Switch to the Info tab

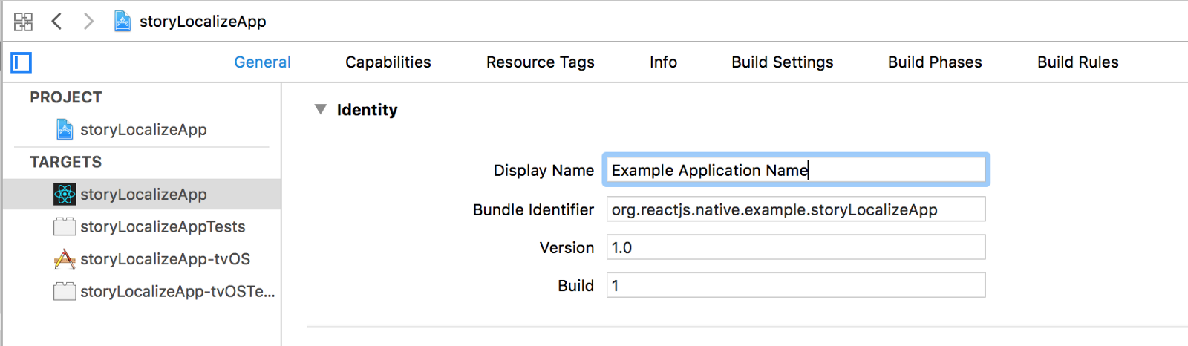(x=663, y=62)
